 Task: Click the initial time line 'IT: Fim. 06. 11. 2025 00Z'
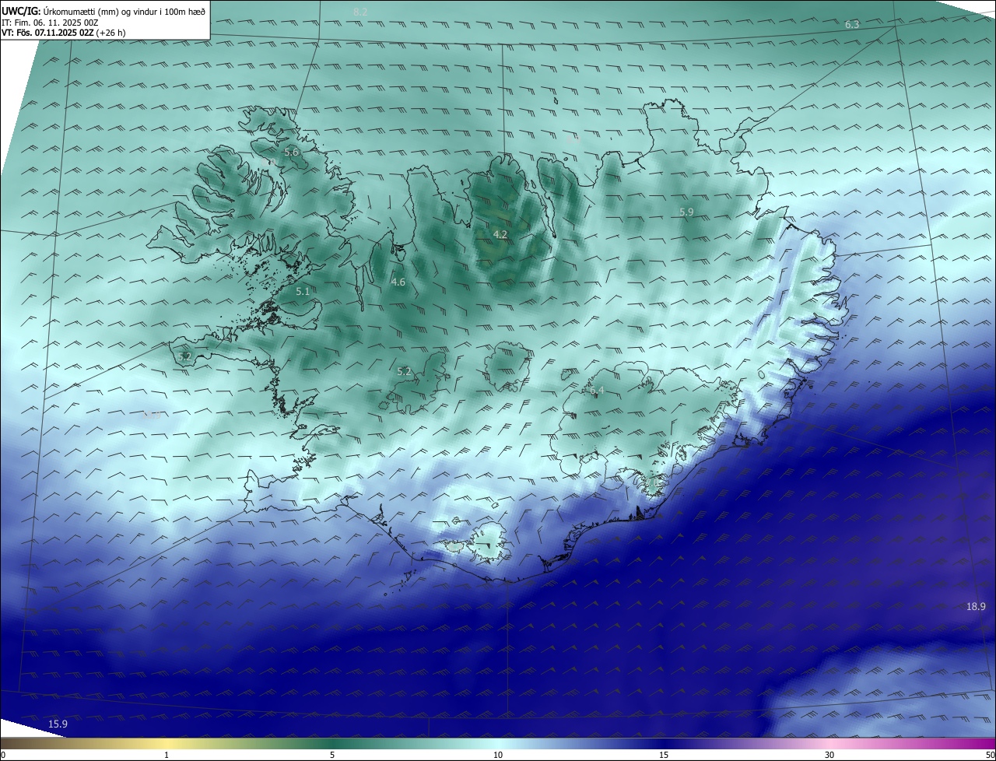click(49, 22)
